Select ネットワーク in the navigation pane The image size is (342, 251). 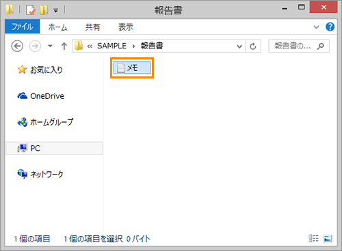coord(40,174)
